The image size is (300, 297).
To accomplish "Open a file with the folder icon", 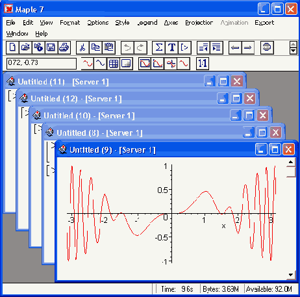I will click(25, 47).
